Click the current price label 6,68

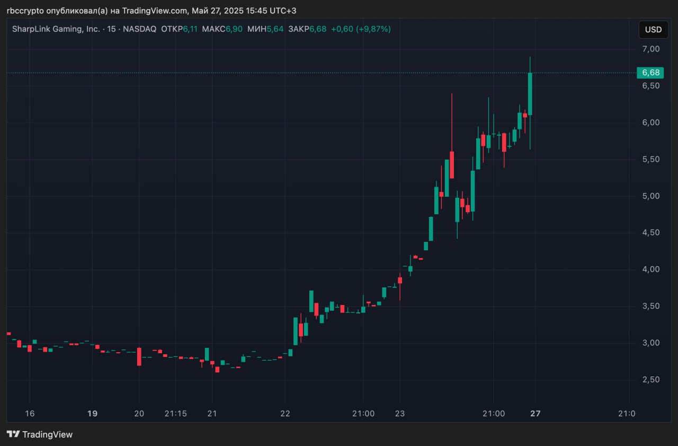pos(650,73)
